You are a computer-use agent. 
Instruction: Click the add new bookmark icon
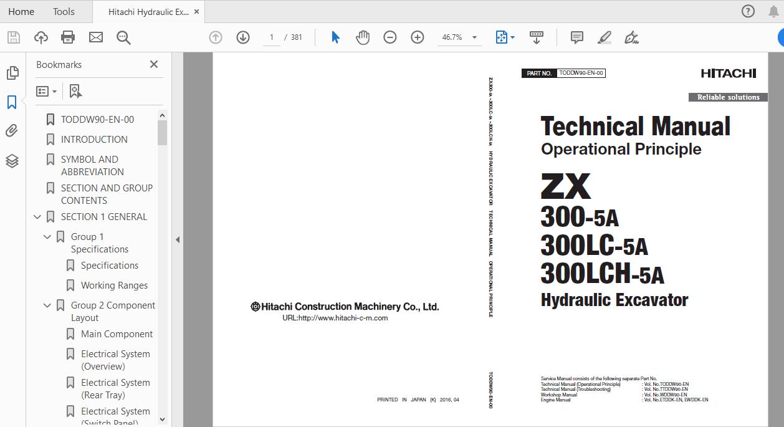pos(75,91)
